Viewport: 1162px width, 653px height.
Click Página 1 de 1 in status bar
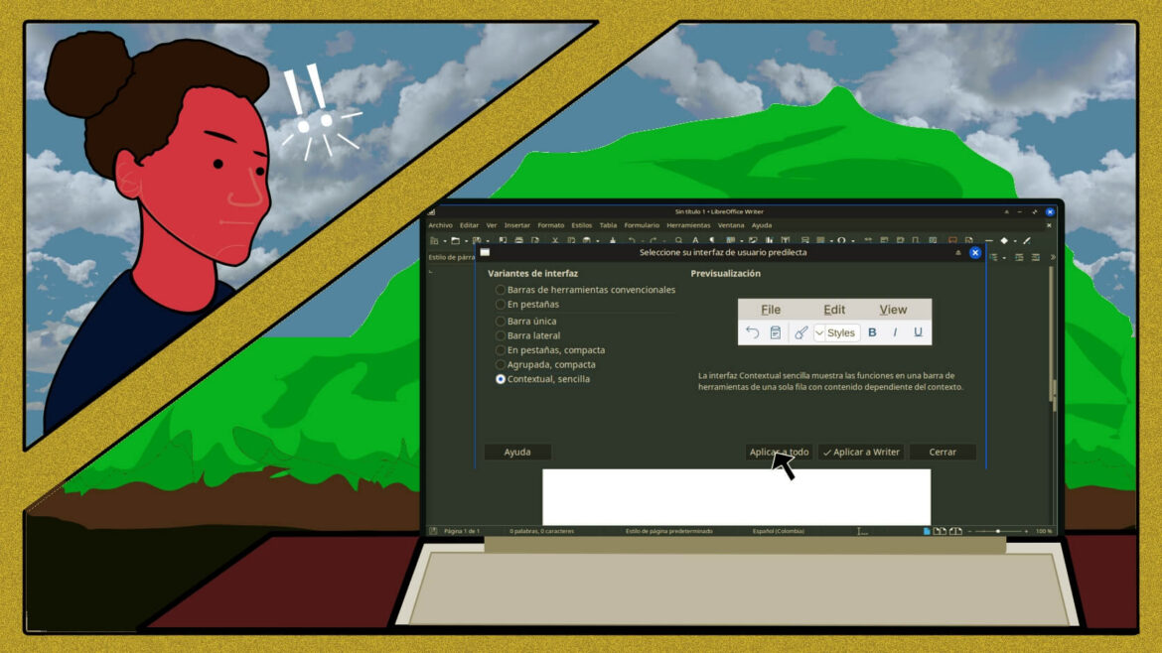pos(462,531)
